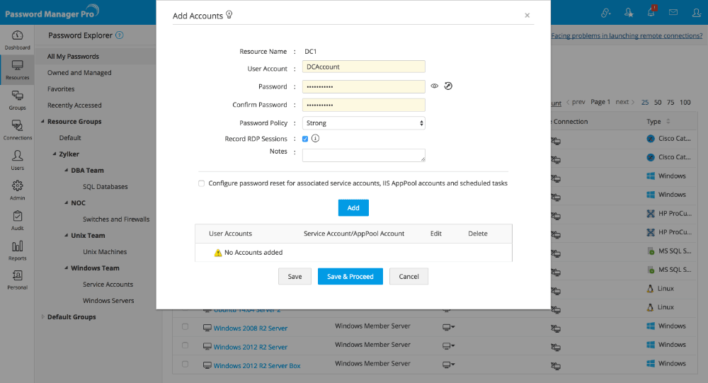Viewport: 708px width, 383px height.
Task: Open the Connections sidebar icon
Action: [17, 130]
